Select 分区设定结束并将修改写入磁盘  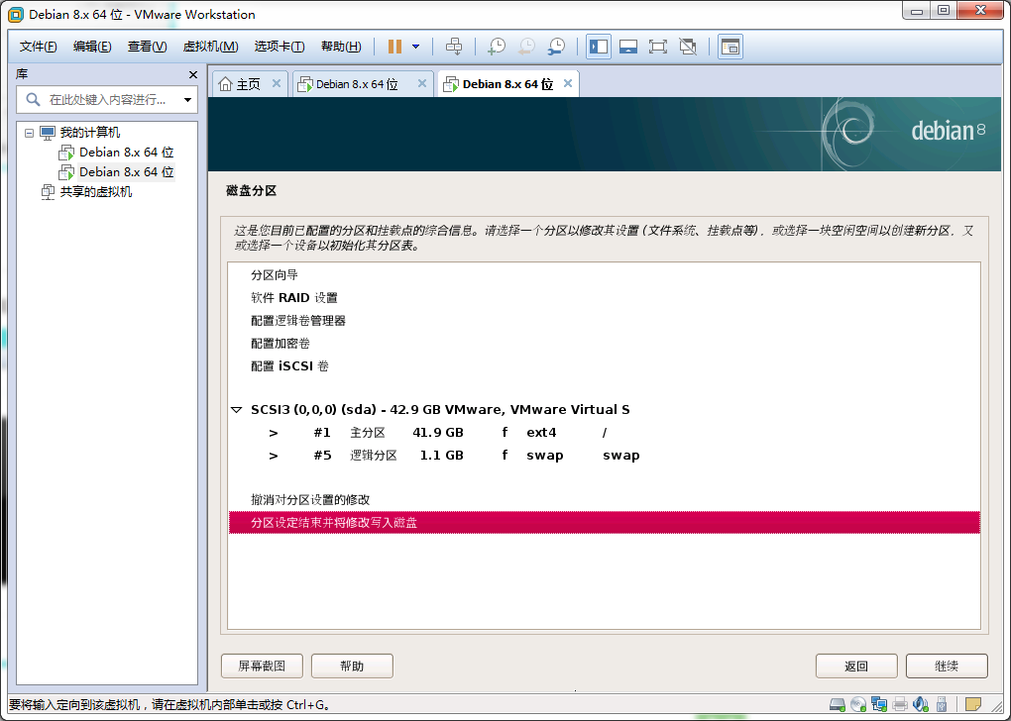tap(605, 523)
